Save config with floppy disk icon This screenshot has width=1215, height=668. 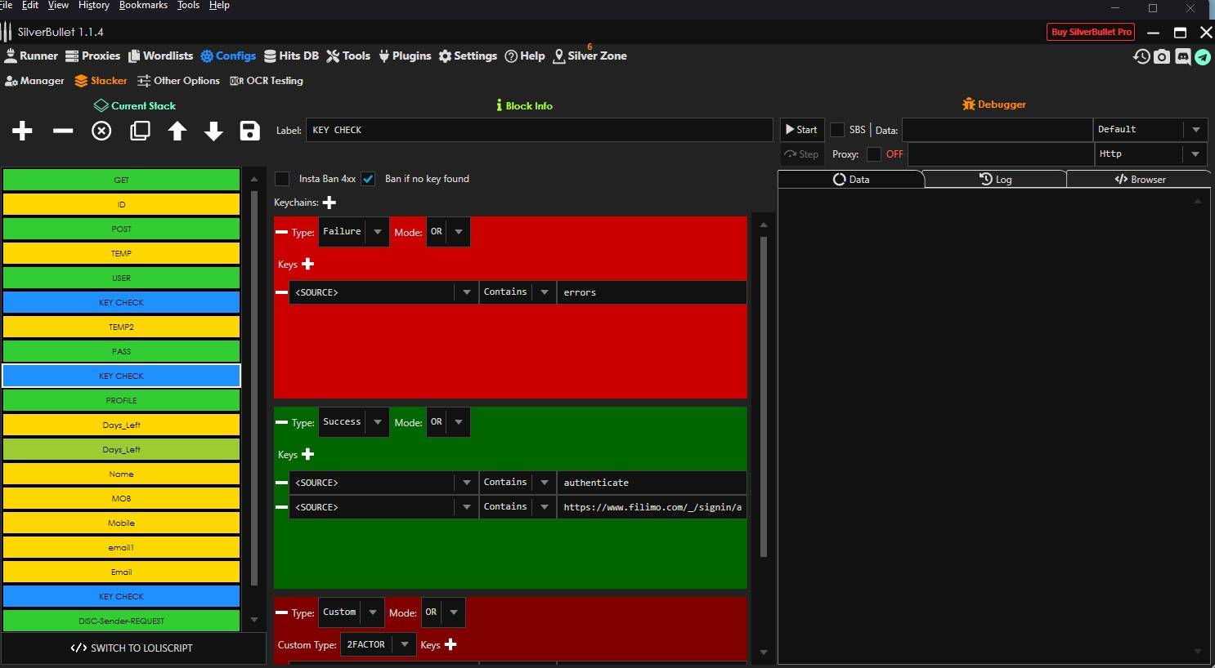[x=250, y=131]
